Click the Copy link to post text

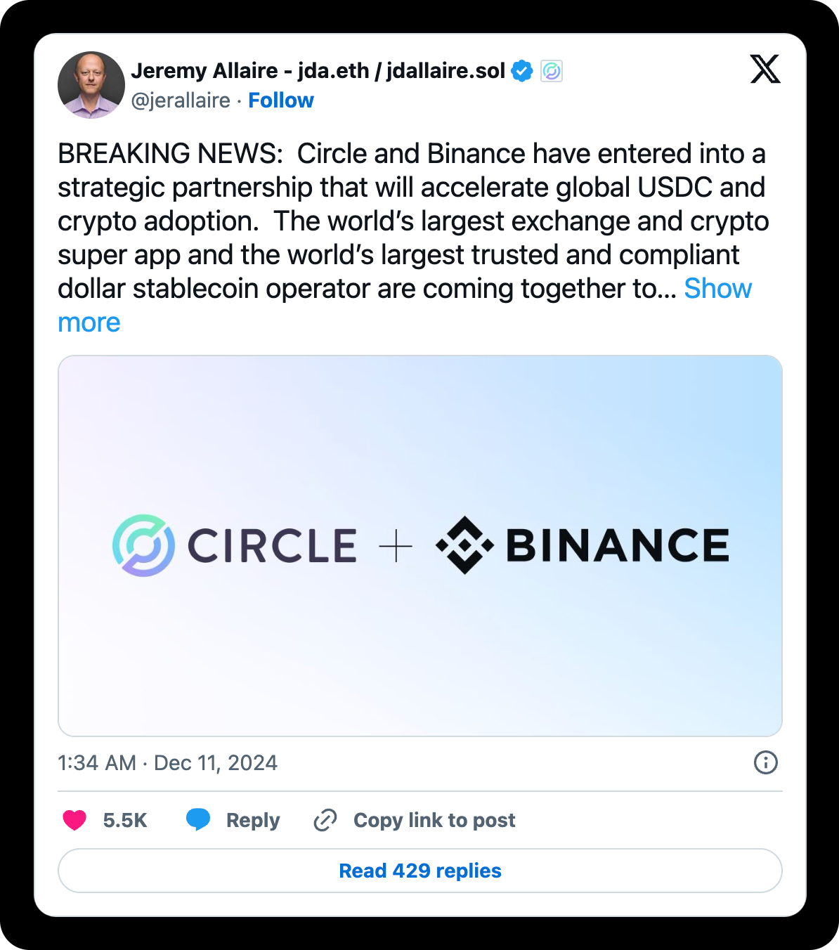click(434, 820)
